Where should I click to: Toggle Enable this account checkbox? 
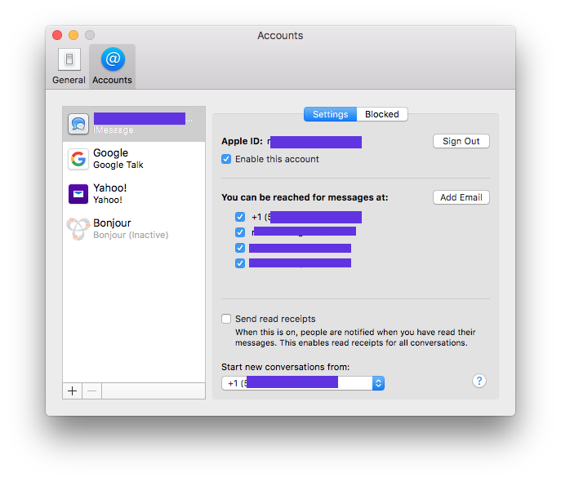(x=226, y=159)
